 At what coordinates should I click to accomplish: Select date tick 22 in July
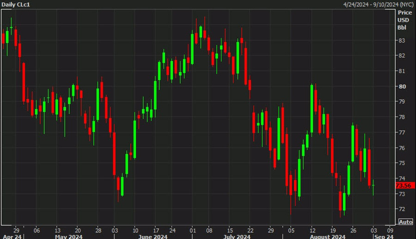pos(250,230)
